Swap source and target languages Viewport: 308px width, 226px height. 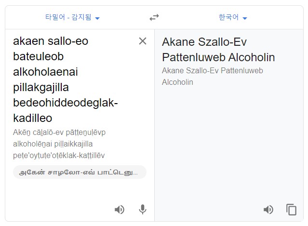[154, 17]
